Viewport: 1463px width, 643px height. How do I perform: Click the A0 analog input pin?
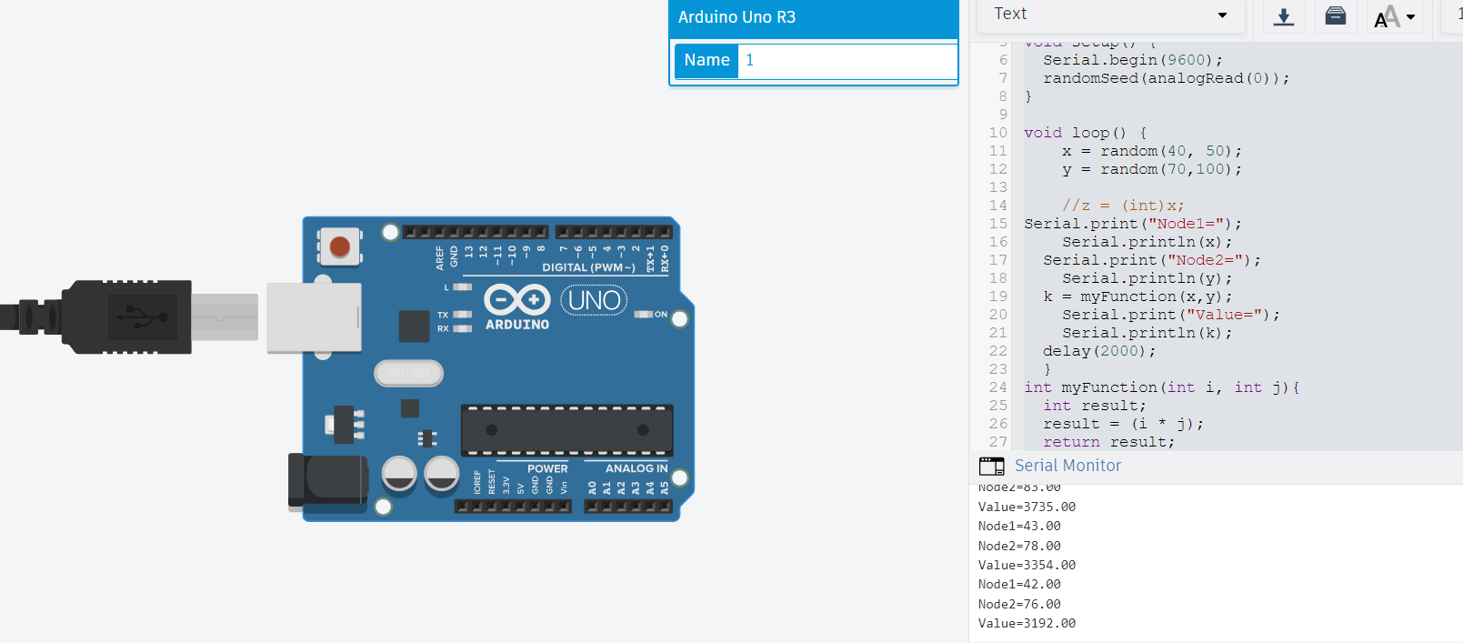[592, 506]
